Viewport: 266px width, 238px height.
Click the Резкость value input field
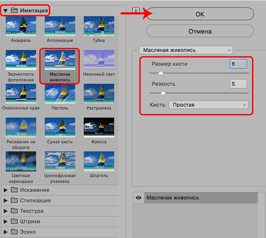(x=238, y=84)
